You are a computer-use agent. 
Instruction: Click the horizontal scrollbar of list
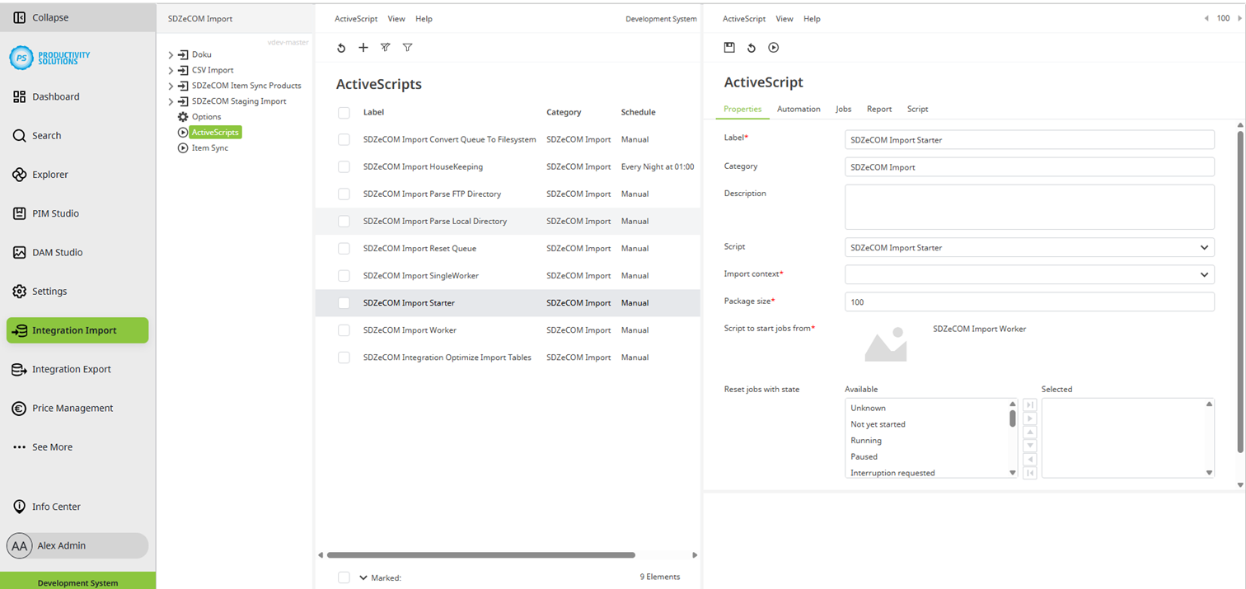click(x=481, y=555)
